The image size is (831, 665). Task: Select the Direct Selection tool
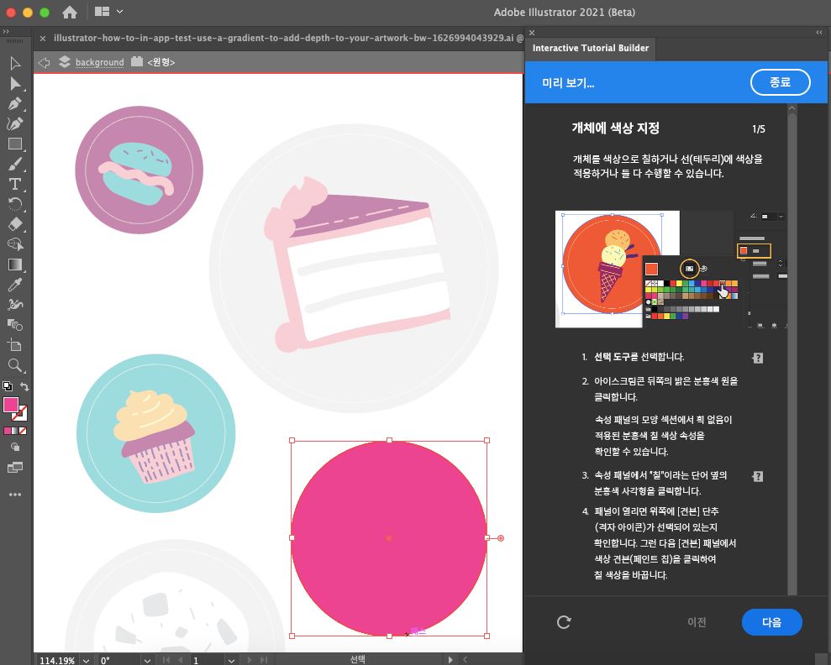pyautogui.click(x=15, y=84)
